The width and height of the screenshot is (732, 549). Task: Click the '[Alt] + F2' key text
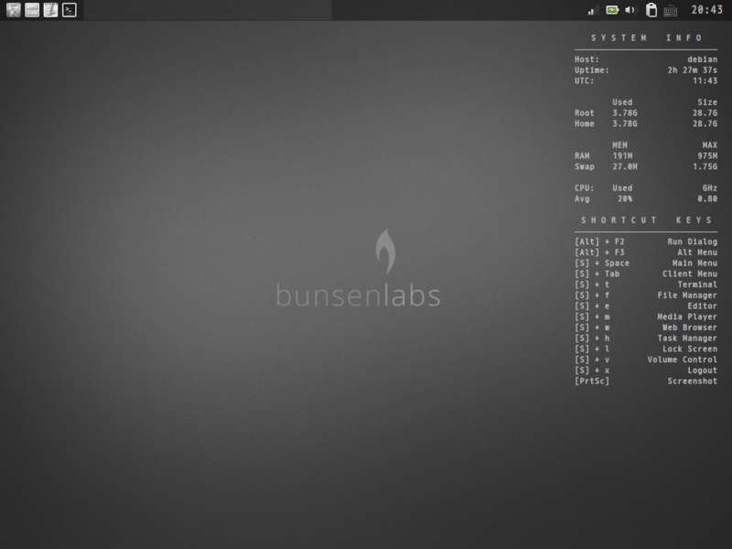click(x=599, y=242)
